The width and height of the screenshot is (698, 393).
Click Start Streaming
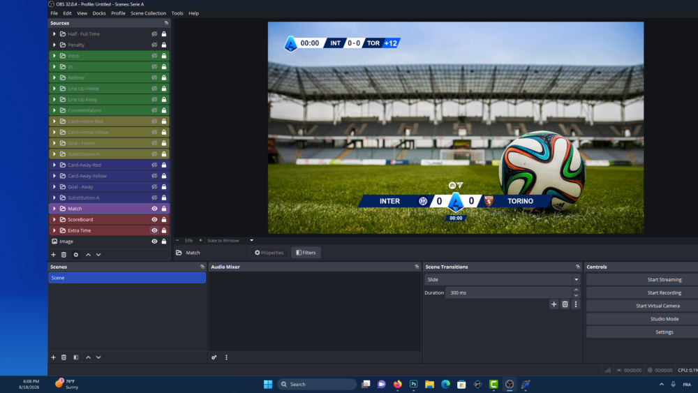coord(664,279)
